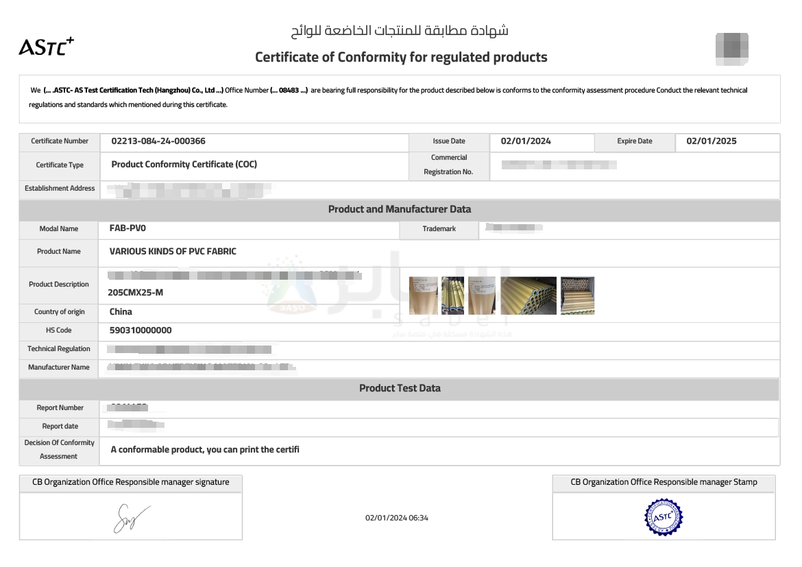Select the HS Code 590310000000
This screenshot has width=802, height=567.
(x=141, y=330)
